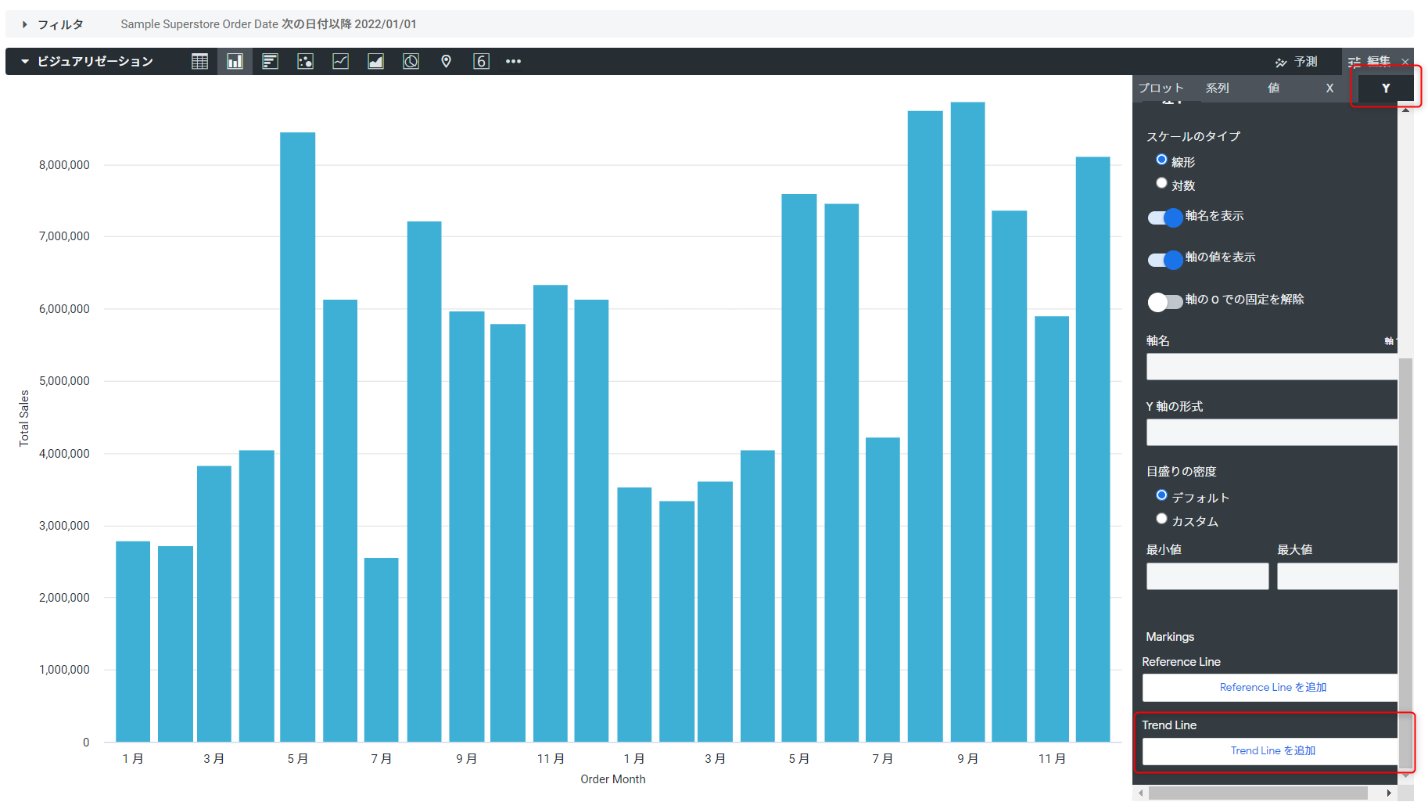Toggle 軸名を表示 switch
1428x802 pixels.
(x=1164, y=218)
